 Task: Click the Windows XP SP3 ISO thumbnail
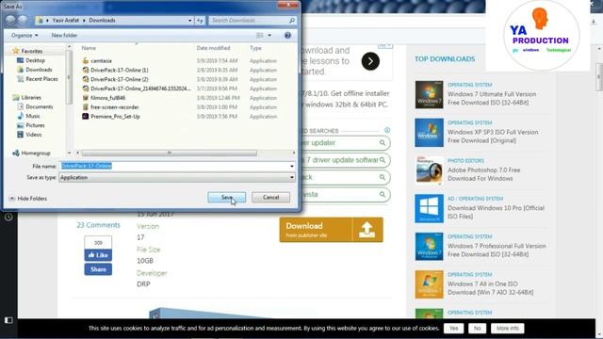tap(429, 133)
